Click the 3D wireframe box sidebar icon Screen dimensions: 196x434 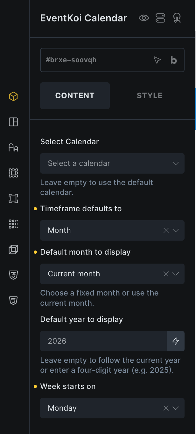(x=13, y=250)
